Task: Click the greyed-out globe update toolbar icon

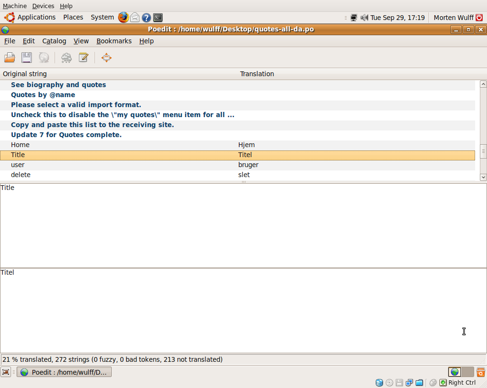Action: click(44, 58)
